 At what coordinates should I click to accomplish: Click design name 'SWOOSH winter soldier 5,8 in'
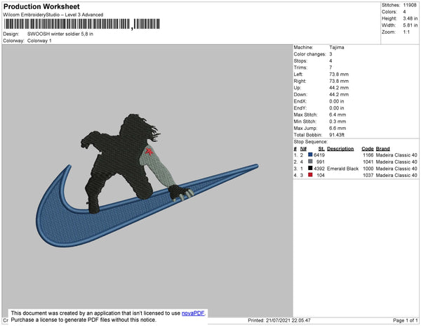coord(60,34)
